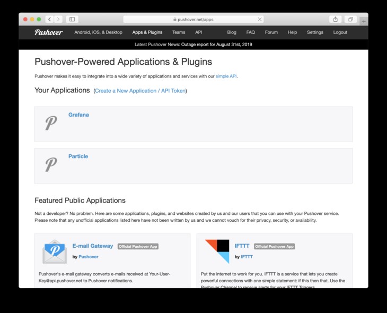Stop loading page with the X button

point(259,19)
